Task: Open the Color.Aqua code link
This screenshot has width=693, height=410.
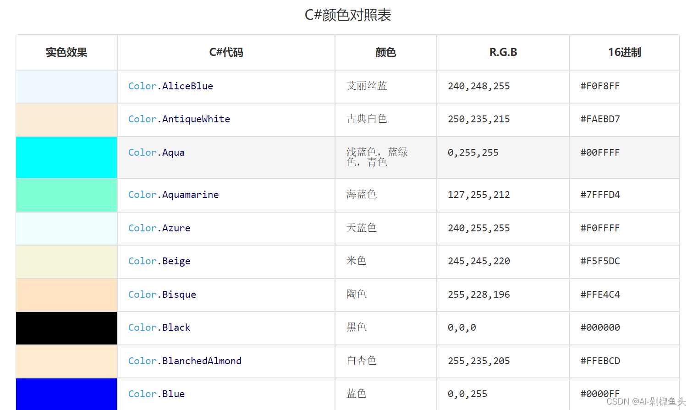Action: (156, 152)
